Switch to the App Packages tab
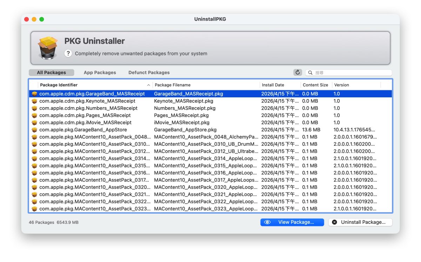Viewport: 421px width, 262px height. 100,73
